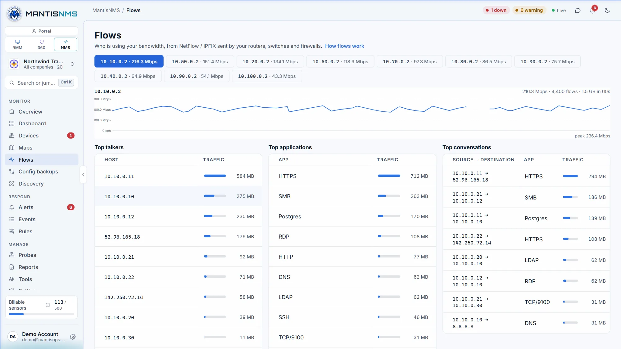Expand the Northwind company switcher
The image size is (621, 349).
pyautogui.click(x=41, y=64)
